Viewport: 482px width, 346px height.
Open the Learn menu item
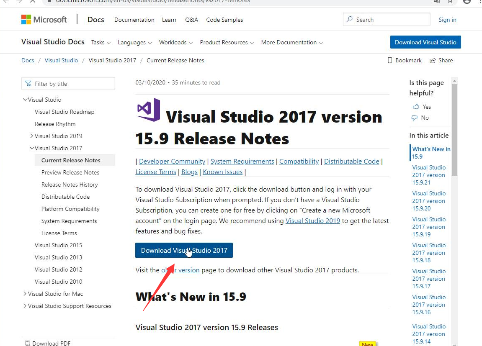pos(169,20)
